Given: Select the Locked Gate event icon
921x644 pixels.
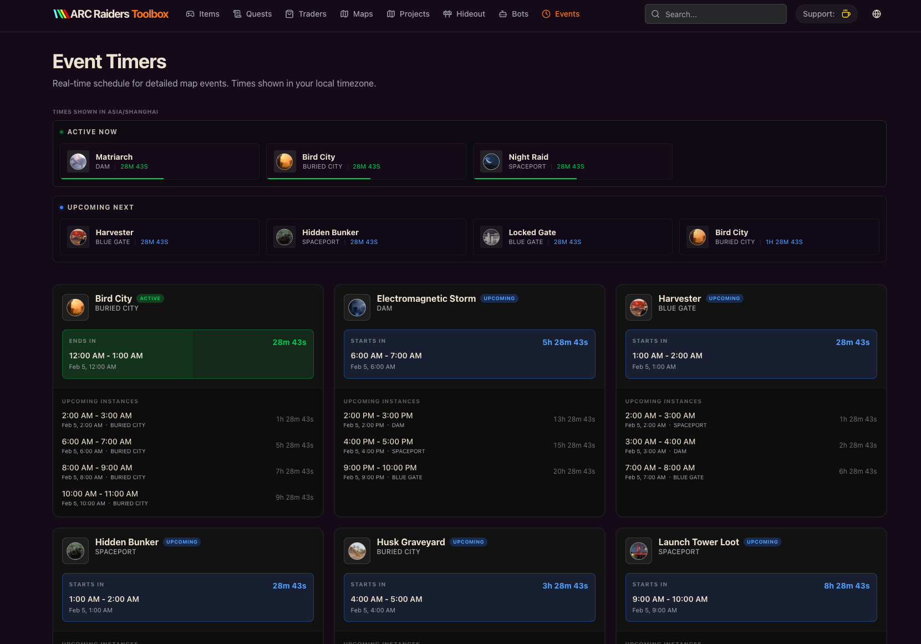Looking at the screenshot, I should 491,237.
